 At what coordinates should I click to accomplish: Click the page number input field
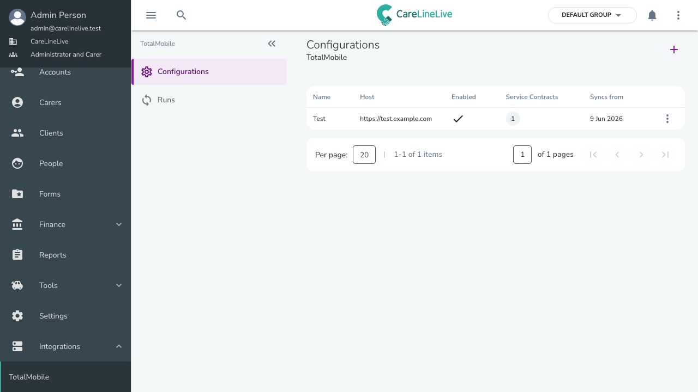pos(522,155)
